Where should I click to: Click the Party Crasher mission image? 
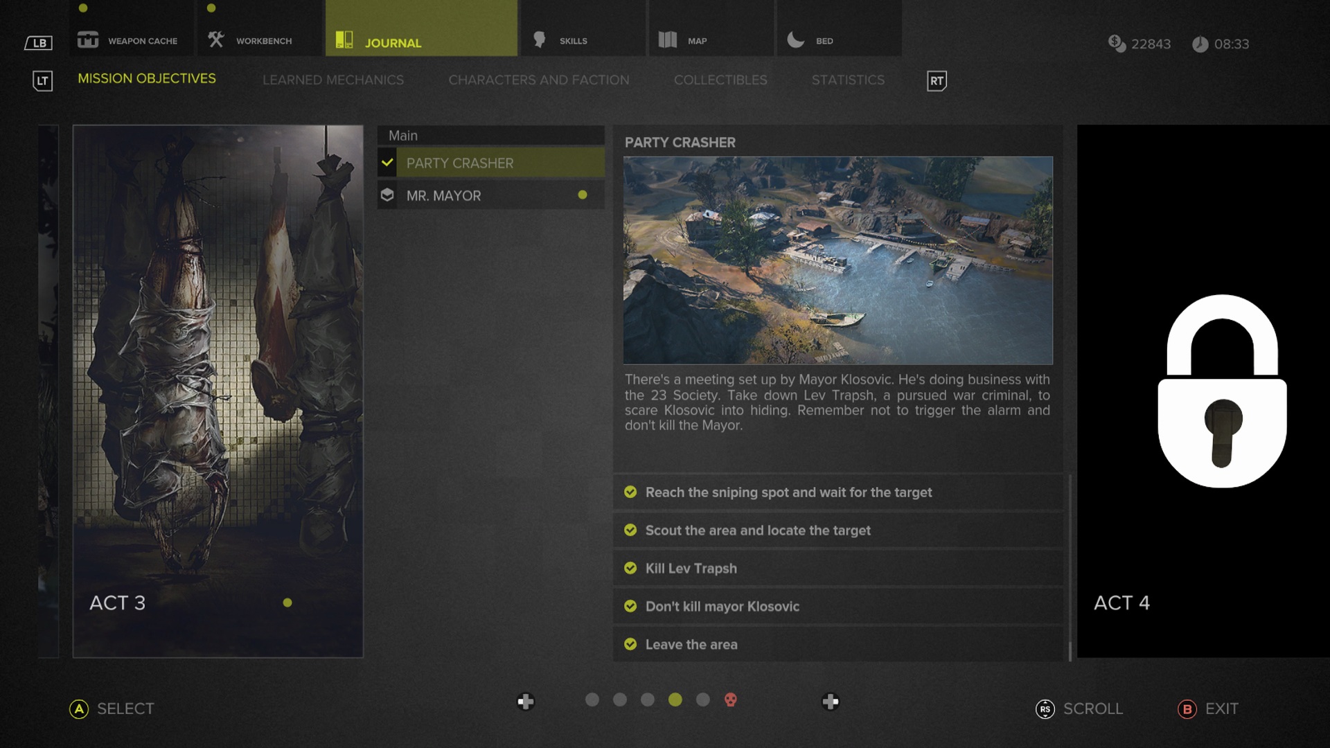pyautogui.click(x=838, y=260)
